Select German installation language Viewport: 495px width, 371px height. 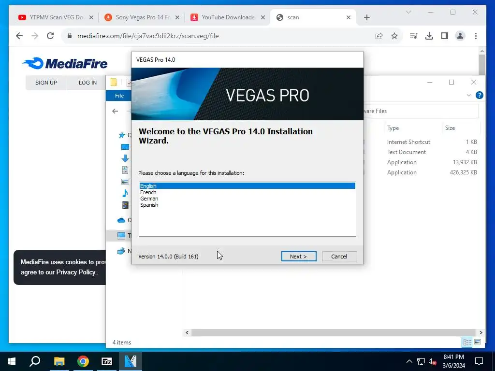coord(247,199)
